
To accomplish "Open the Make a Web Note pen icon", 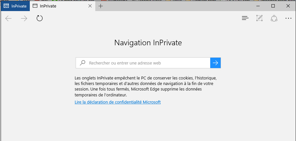I will 259,18.
